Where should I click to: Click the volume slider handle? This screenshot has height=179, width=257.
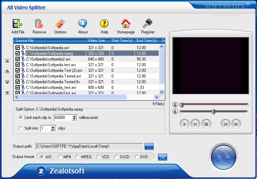pos(213,112)
